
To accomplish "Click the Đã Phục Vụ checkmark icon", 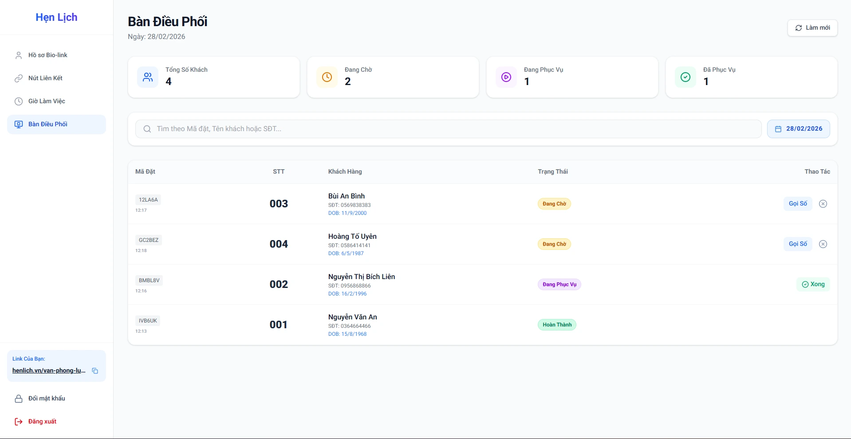I will 686,77.
